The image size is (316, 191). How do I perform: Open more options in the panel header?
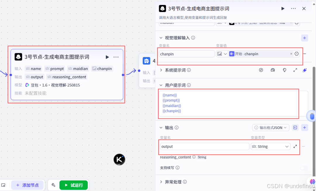[x=293, y=9]
